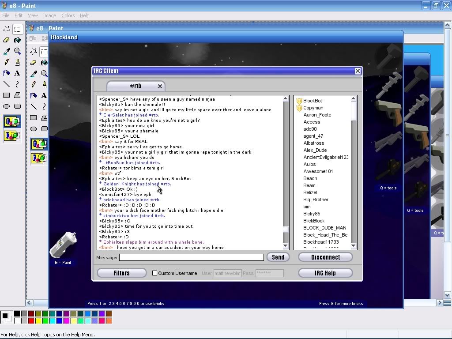Open the View menu
Image resolution: width=452 pixels, height=339 pixels.
[x=33, y=15]
